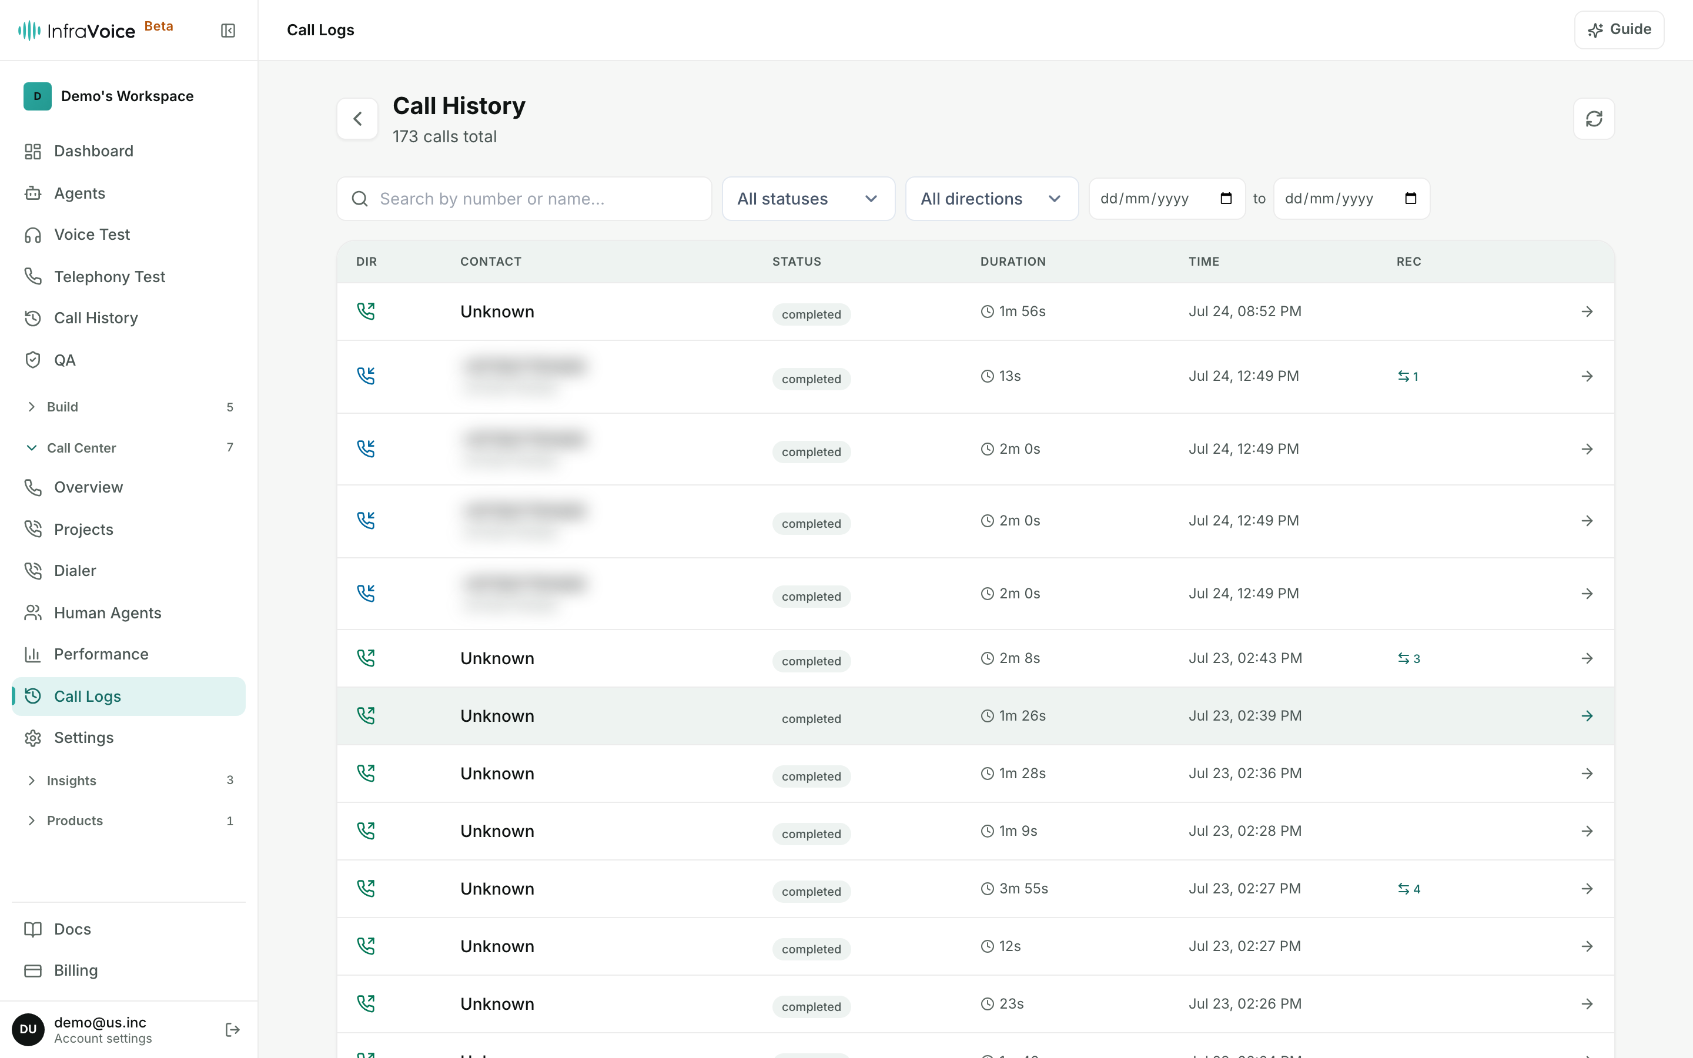
Task: Click the DURATION column header
Action: 1013,262
